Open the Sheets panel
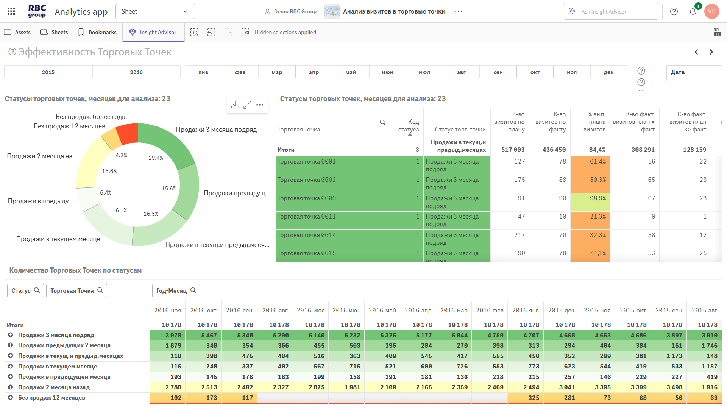This screenshot has height=409, width=727. tap(54, 32)
